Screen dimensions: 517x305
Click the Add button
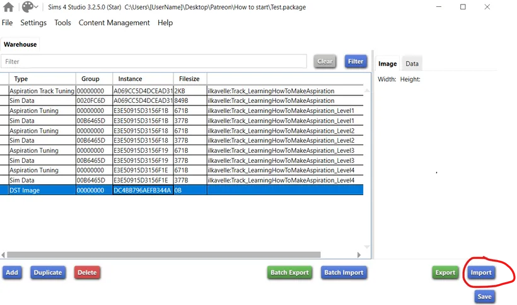(12, 273)
